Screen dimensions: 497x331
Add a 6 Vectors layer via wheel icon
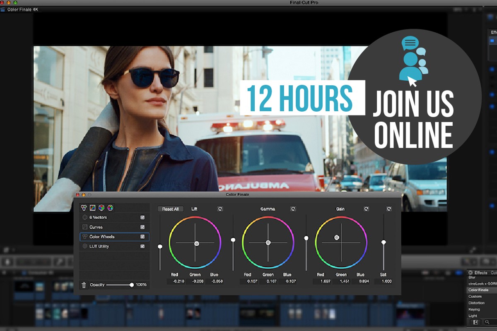(x=110, y=208)
